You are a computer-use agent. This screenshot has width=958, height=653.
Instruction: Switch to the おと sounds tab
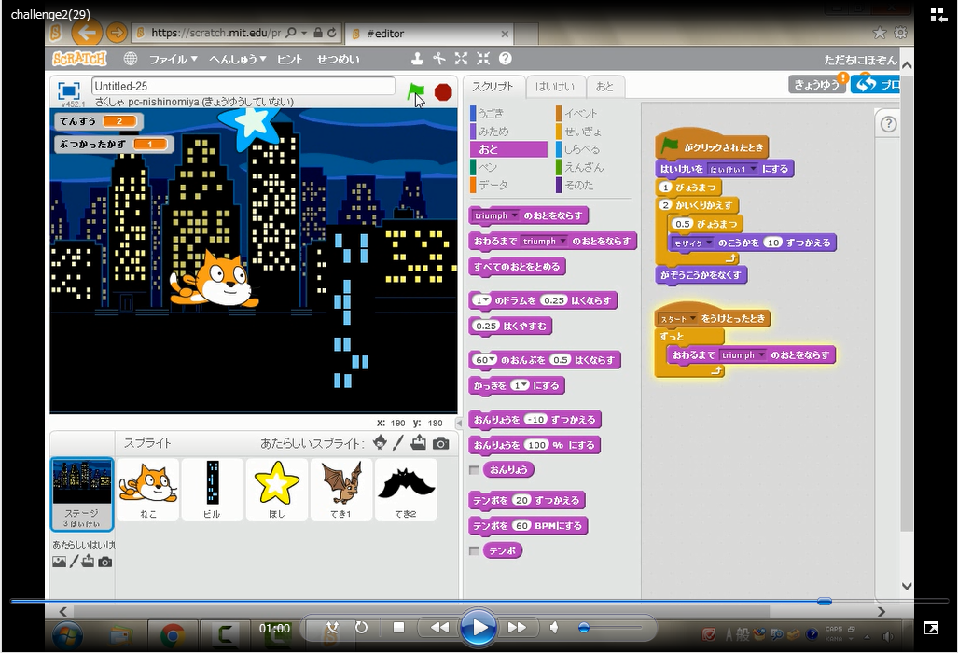pyautogui.click(x=604, y=87)
